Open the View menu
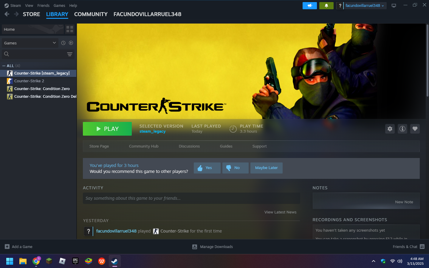The width and height of the screenshot is (429, 268). 29,6
